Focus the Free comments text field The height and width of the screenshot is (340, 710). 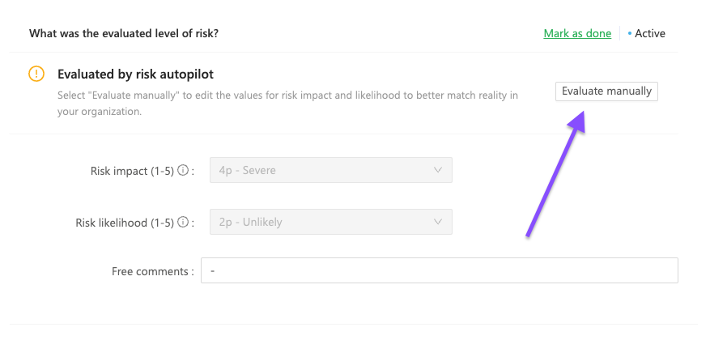(x=440, y=270)
